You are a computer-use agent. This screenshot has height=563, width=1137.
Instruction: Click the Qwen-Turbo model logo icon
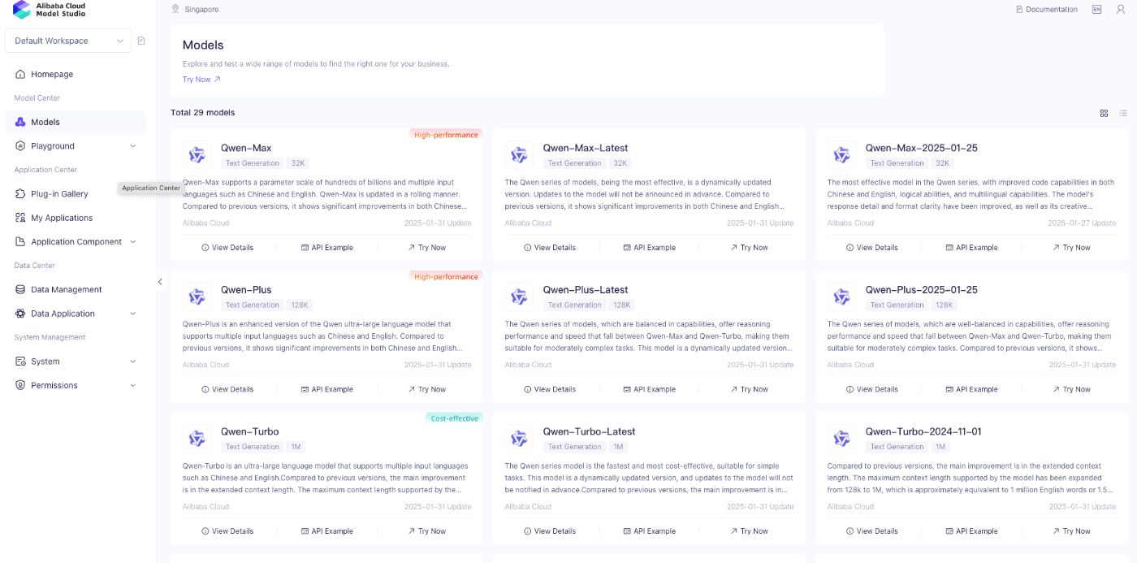pos(197,439)
